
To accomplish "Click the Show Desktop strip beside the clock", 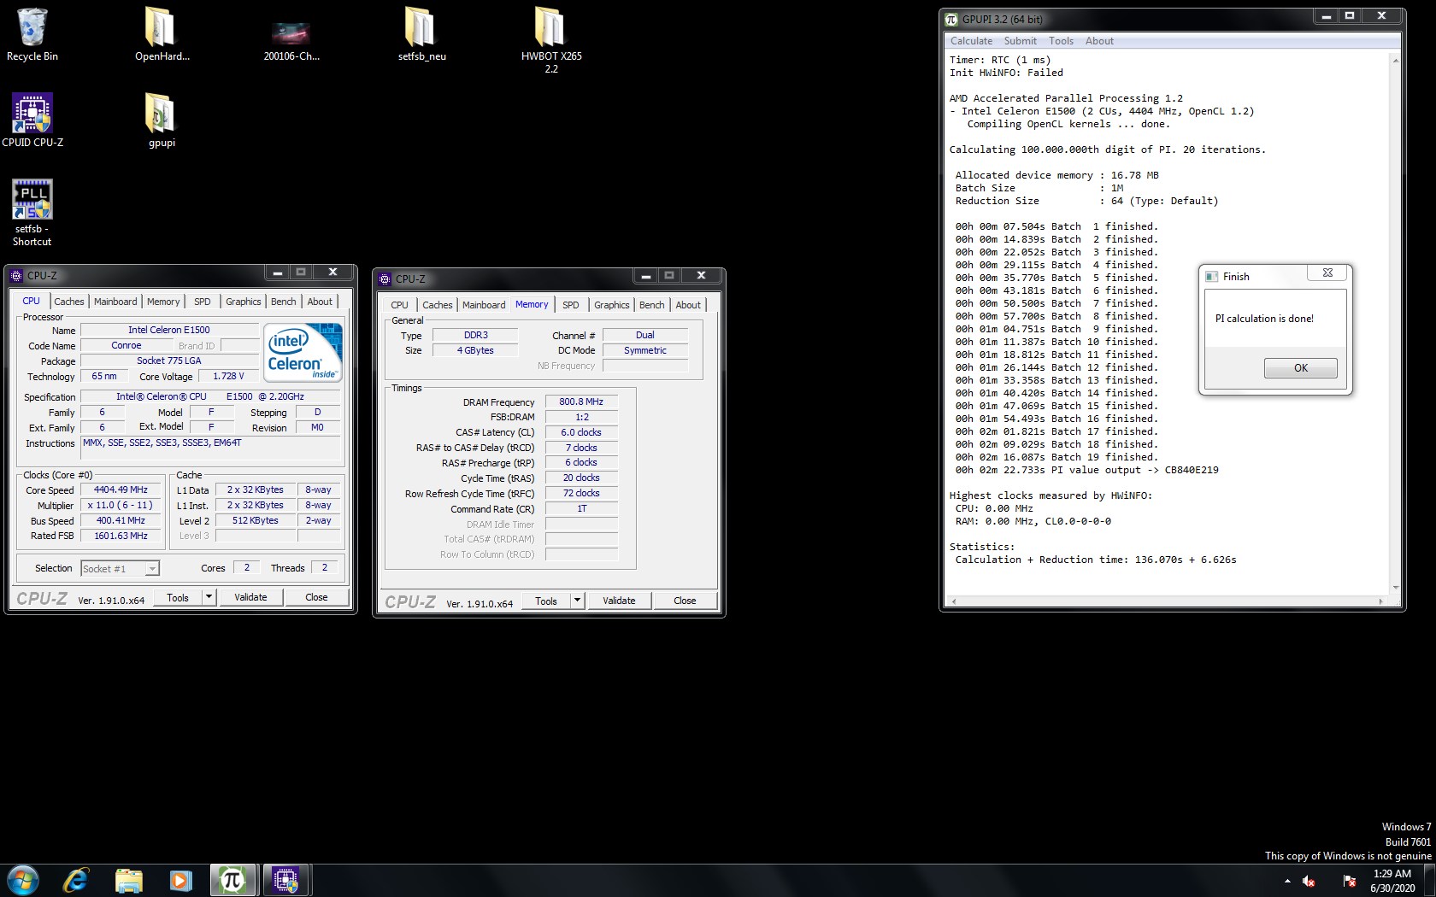I will pos(1430,880).
